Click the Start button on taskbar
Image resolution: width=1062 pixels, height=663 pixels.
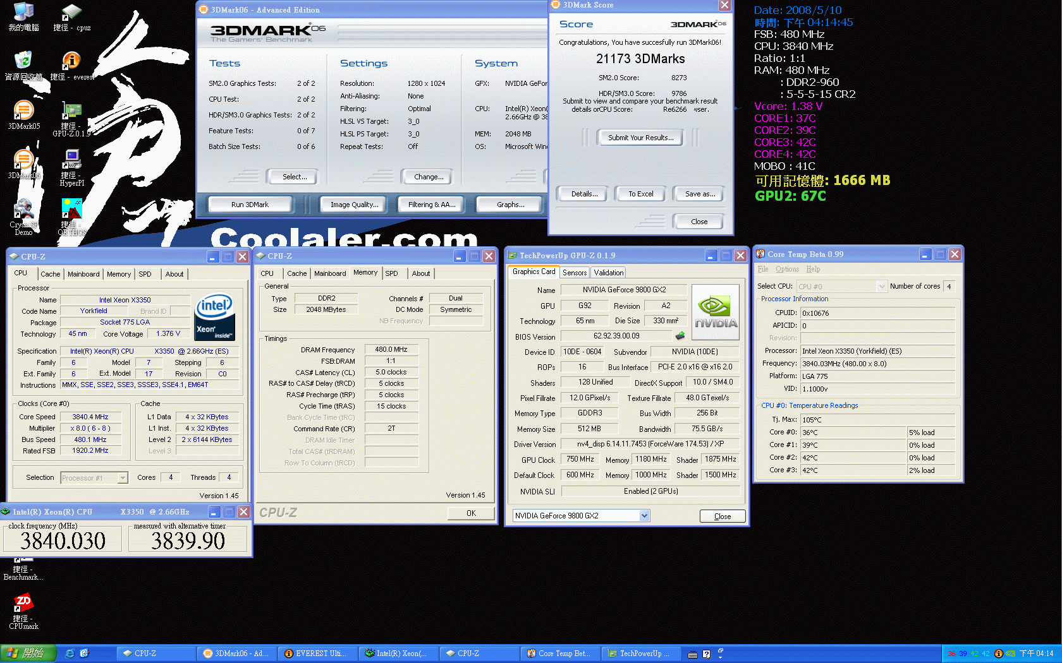[28, 654]
